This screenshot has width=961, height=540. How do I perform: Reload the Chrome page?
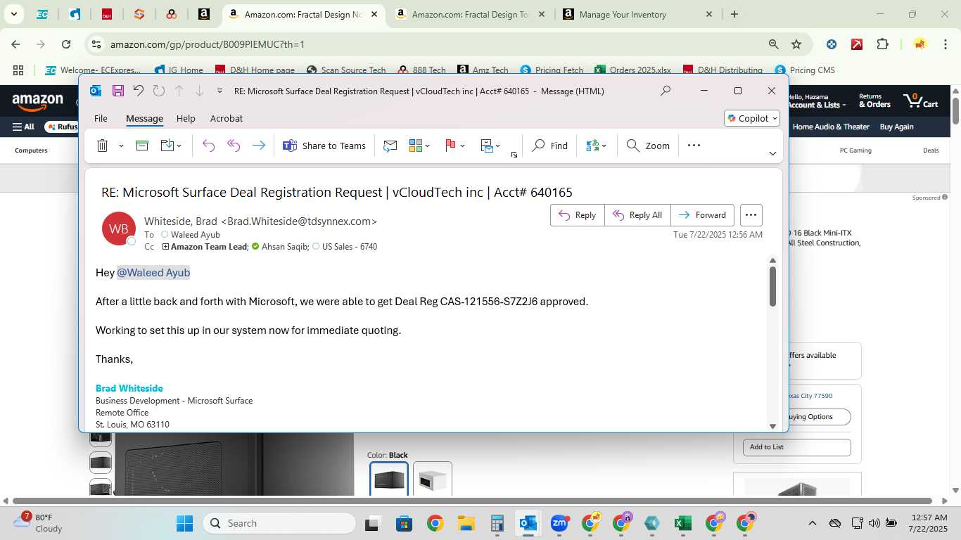tap(66, 44)
